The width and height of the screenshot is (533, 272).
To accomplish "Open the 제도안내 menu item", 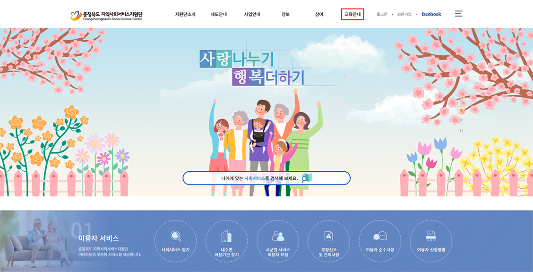I will [x=219, y=14].
